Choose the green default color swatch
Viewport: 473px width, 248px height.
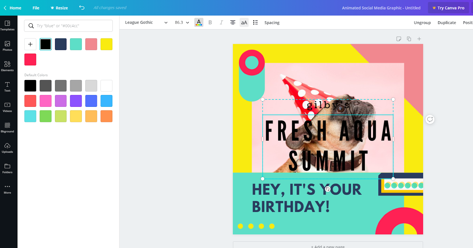click(46, 116)
